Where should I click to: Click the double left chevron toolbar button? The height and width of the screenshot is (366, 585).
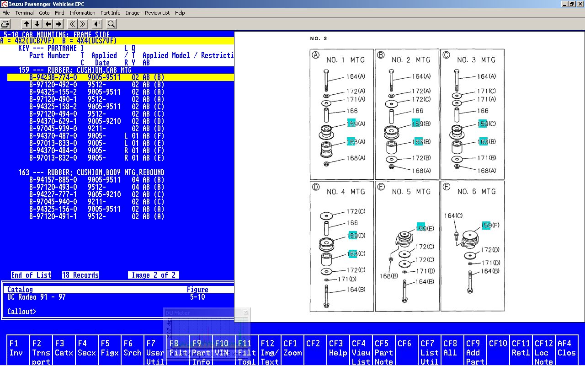72,24
